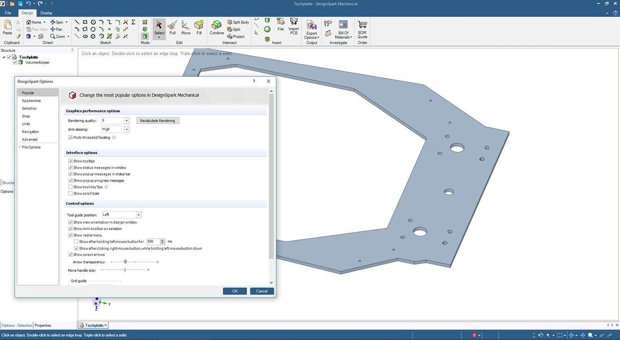Open Rendering quality dropdown

(x=126, y=121)
